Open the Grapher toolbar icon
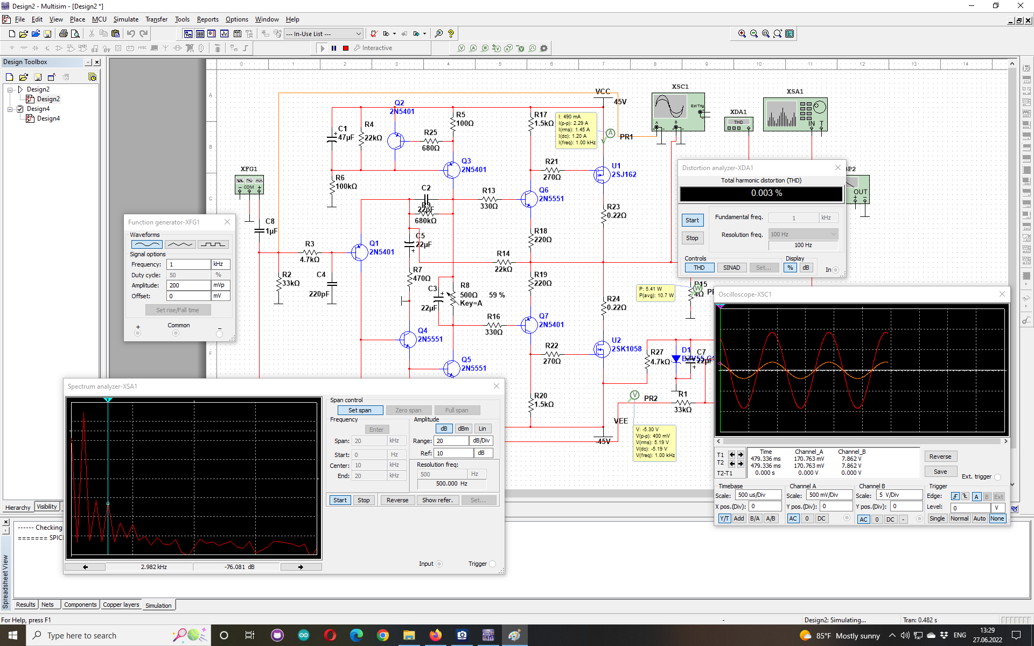 tap(224, 33)
